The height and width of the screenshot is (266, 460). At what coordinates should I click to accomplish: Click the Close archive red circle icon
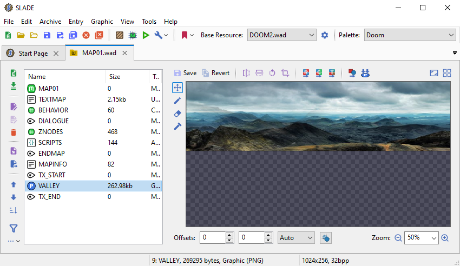click(x=86, y=35)
